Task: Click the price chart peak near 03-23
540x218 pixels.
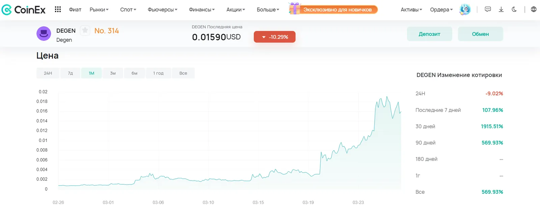Action: coord(387,97)
